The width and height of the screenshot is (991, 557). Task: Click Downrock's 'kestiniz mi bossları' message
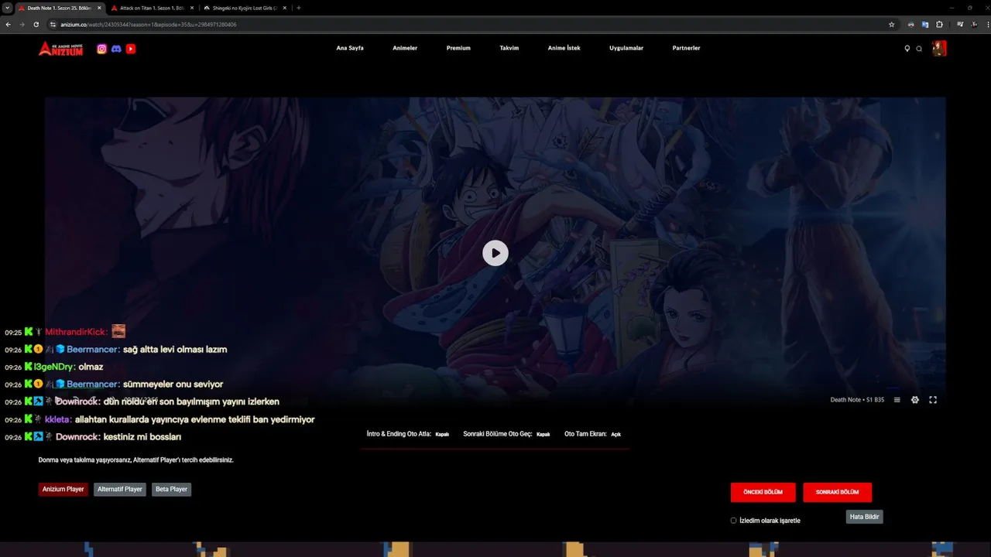point(142,437)
